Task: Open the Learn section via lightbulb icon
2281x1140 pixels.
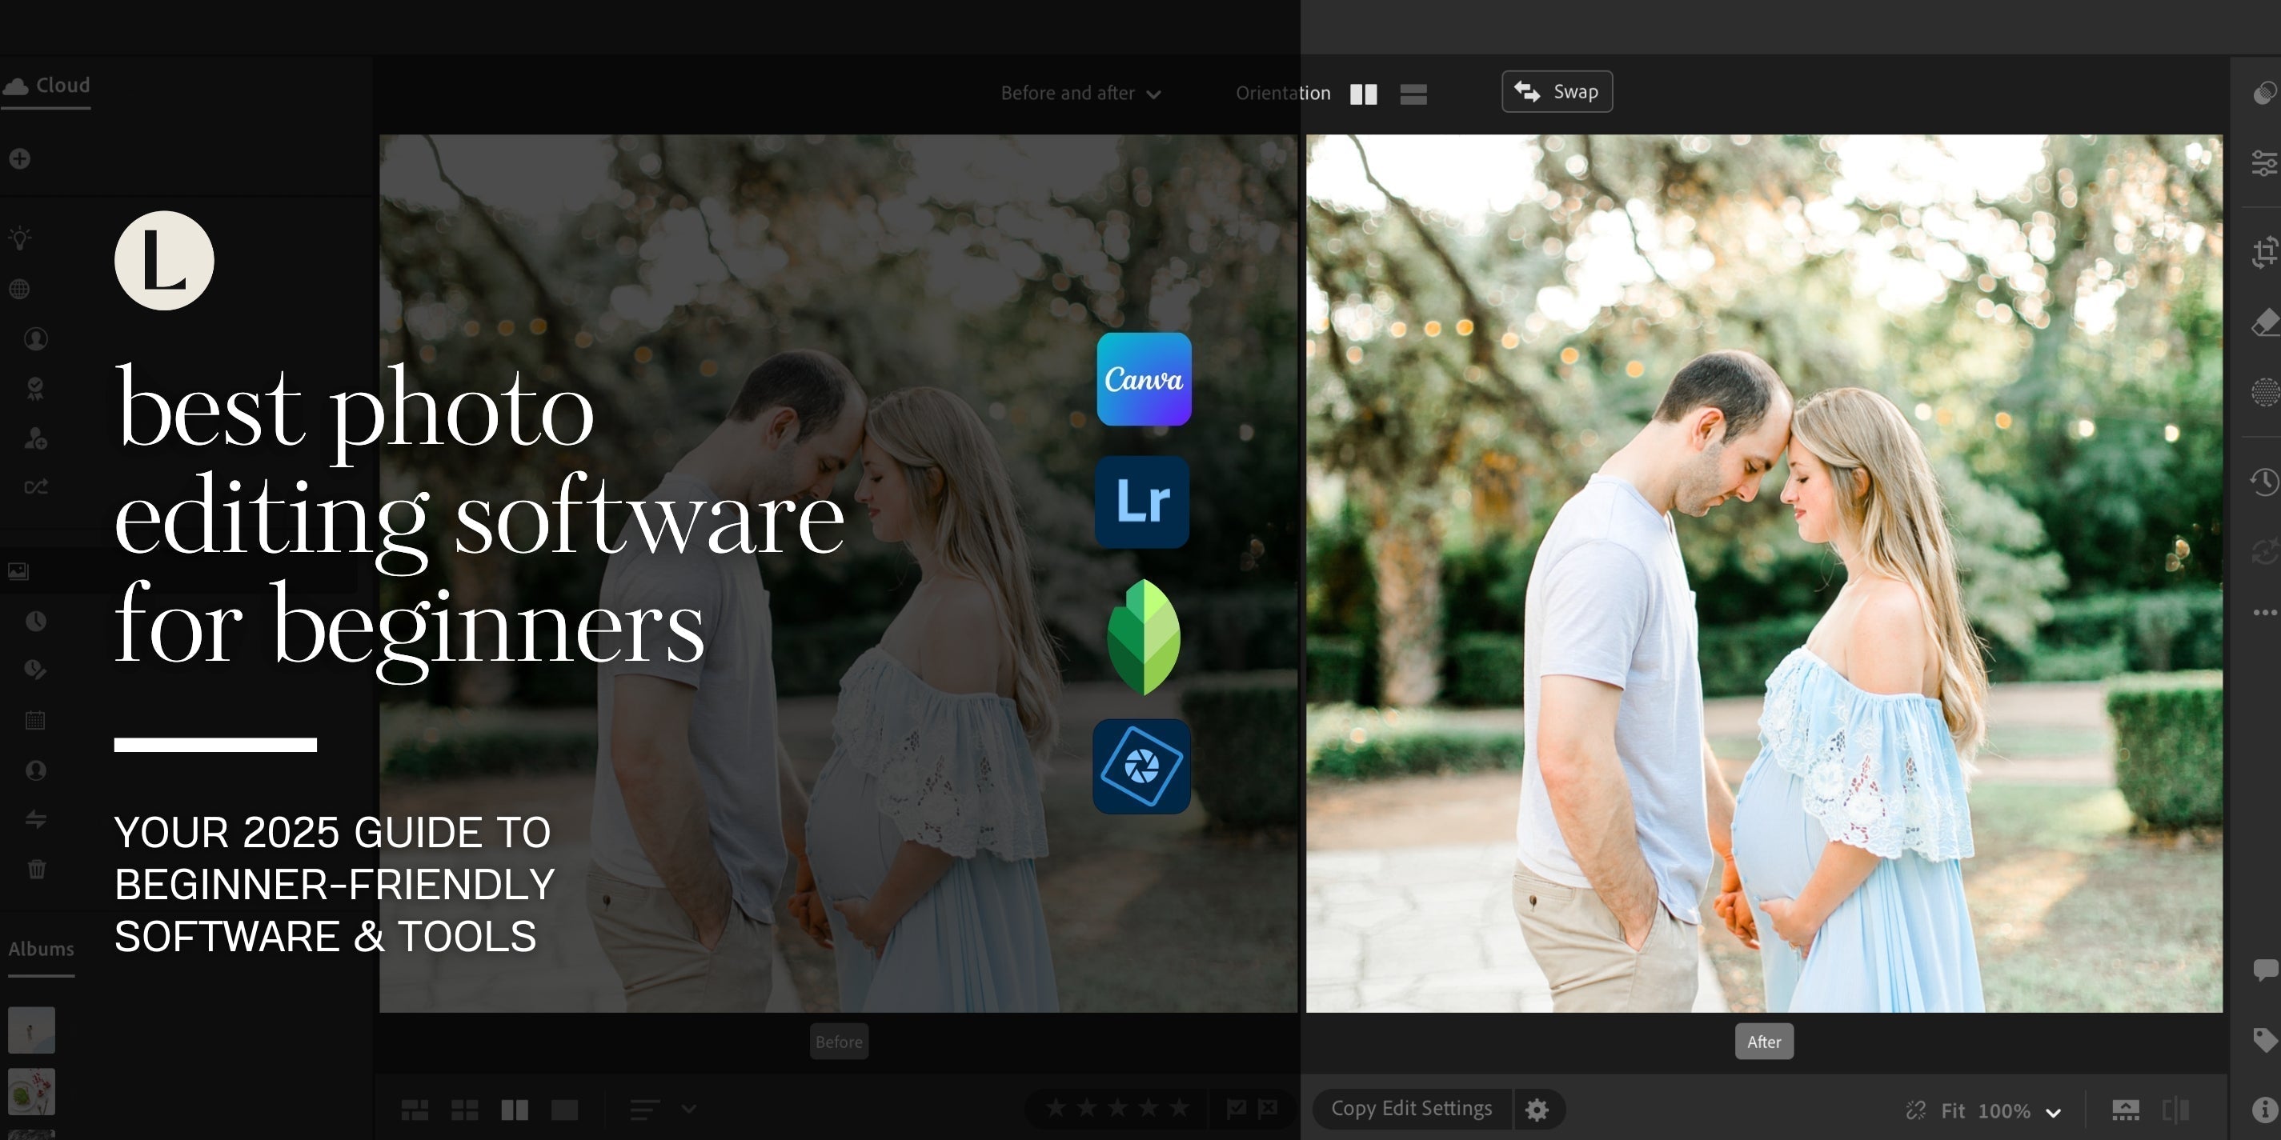Action: (x=19, y=236)
